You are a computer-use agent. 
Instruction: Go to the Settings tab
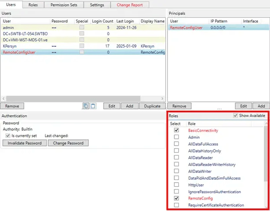pyautogui.click(x=96, y=5)
